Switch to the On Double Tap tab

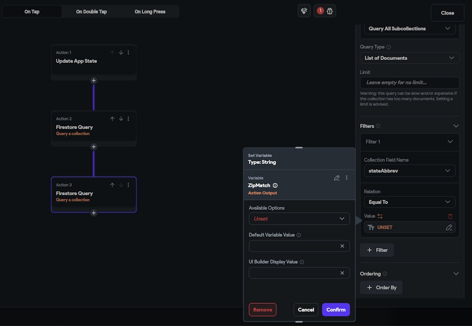tap(91, 11)
